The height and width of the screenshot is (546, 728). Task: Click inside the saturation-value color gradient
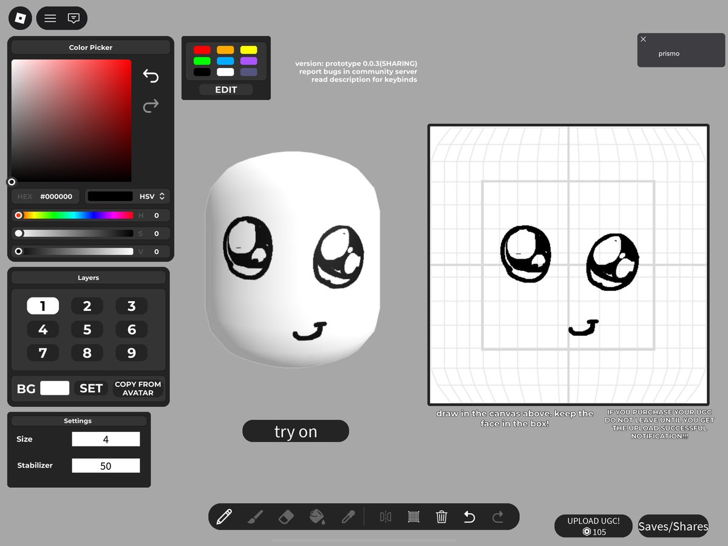pyautogui.click(x=72, y=120)
